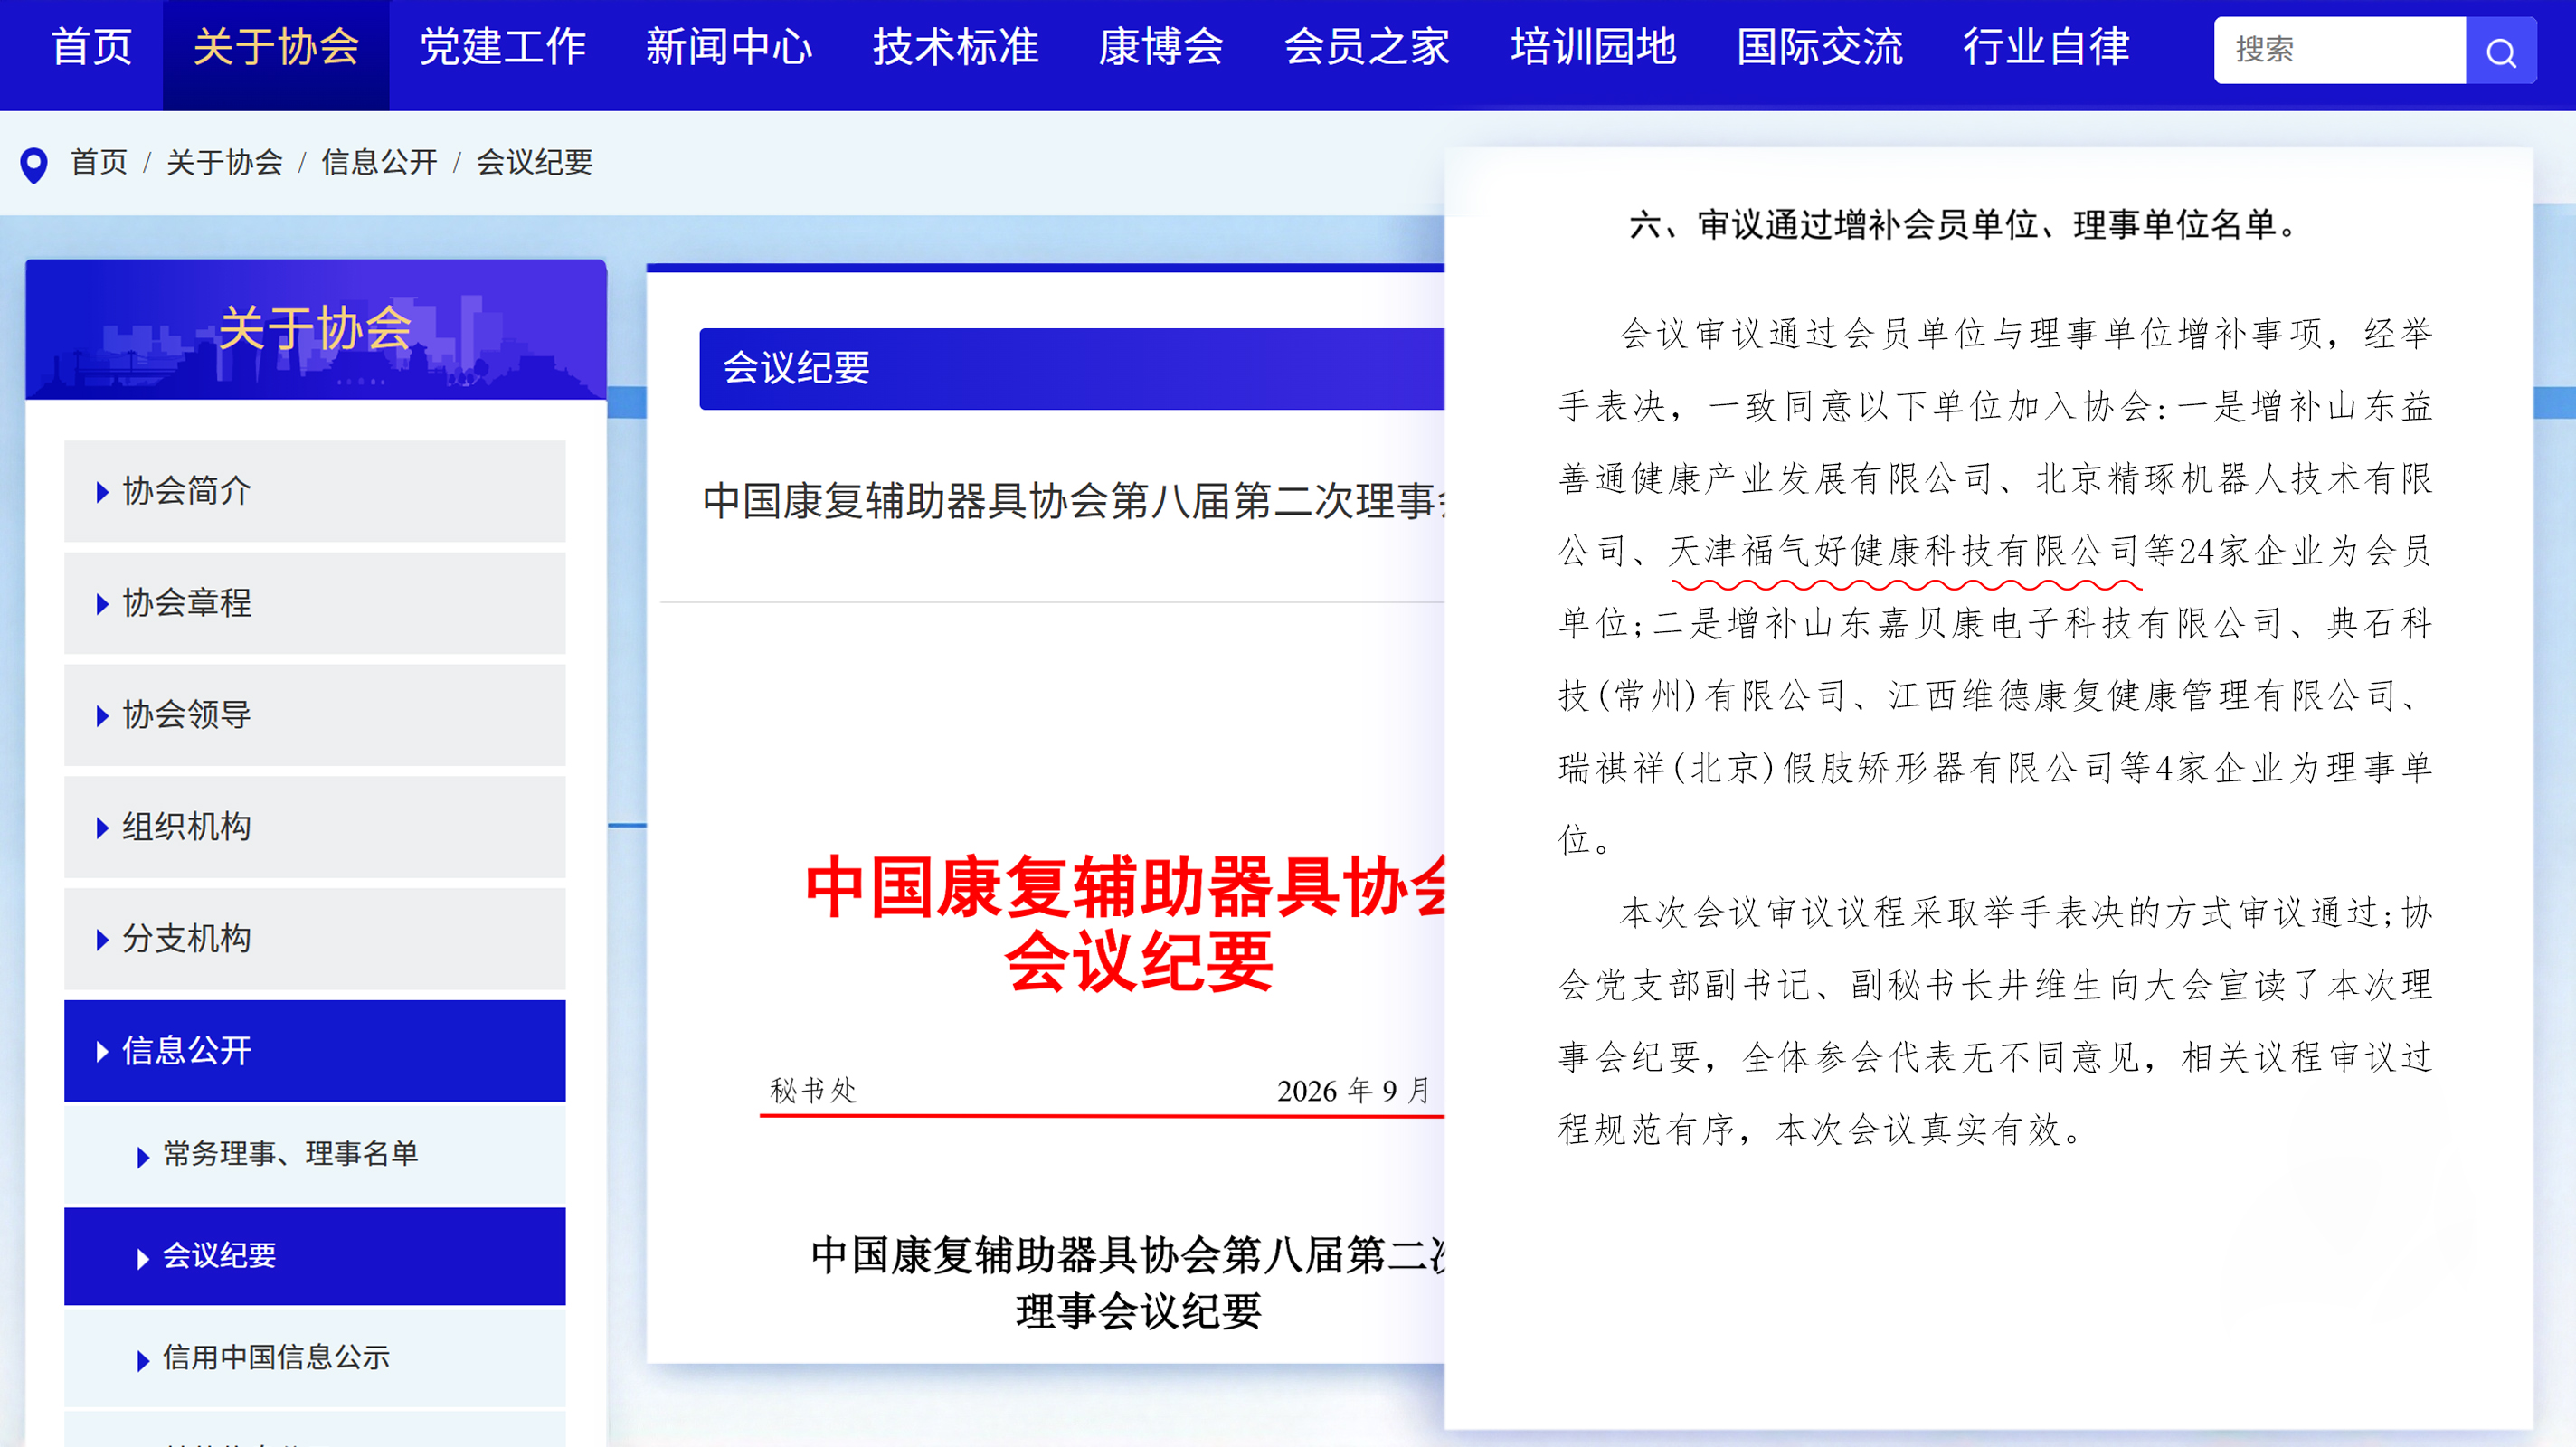2576x1447 pixels.
Task: Click 秘书处 text in document header
Action: (x=813, y=1090)
